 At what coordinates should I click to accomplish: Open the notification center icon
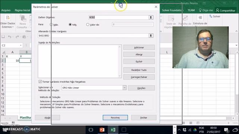click(x=226, y=130)
